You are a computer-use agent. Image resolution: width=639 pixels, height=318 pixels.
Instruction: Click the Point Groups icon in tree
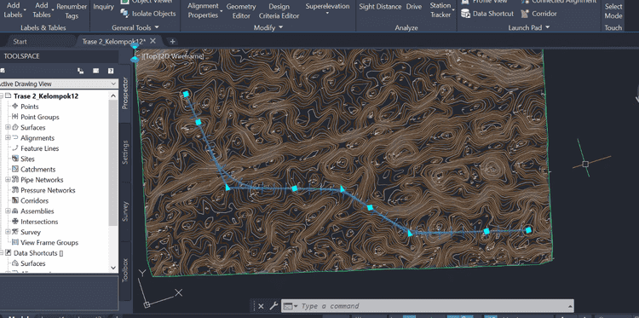click(x=15, y=117)
